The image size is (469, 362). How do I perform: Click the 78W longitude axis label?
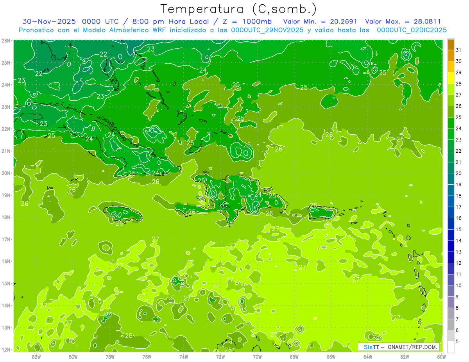[x=110, y=357]
